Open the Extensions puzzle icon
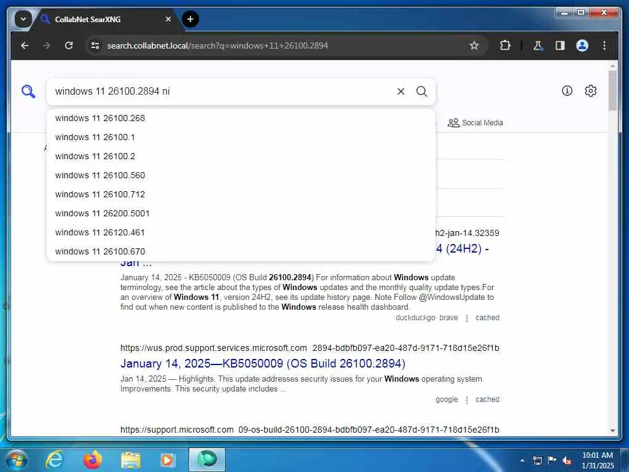 (x=505, y=45)
